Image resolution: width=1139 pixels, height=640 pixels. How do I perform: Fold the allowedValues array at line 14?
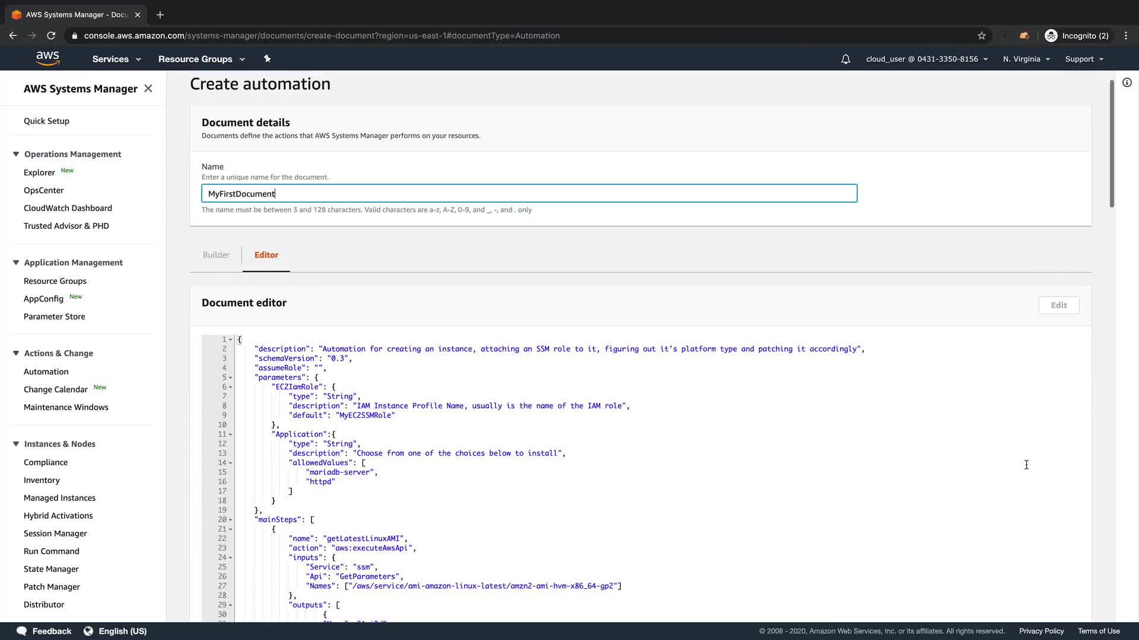230,463
